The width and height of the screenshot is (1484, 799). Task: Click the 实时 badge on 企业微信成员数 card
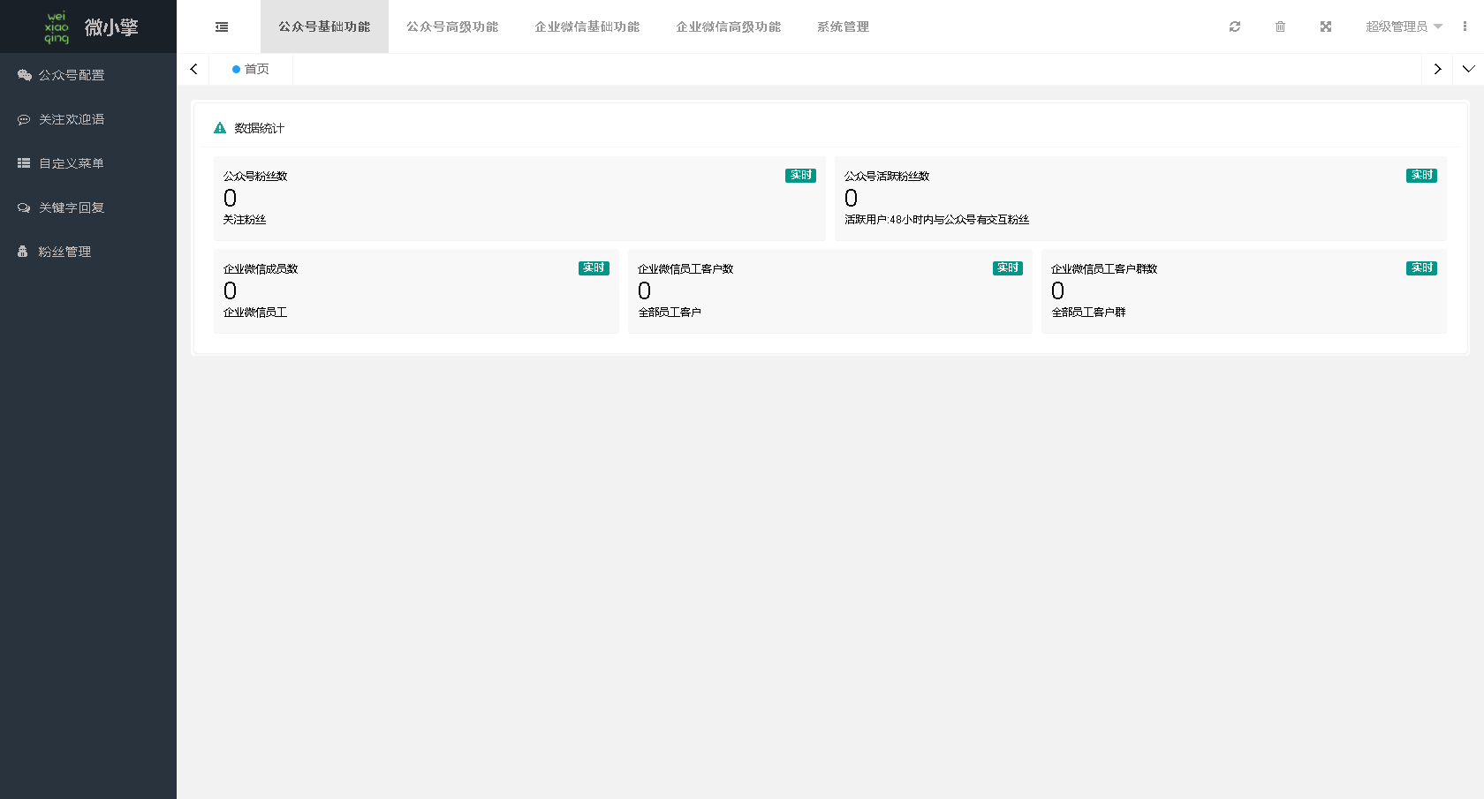[594, 268]
